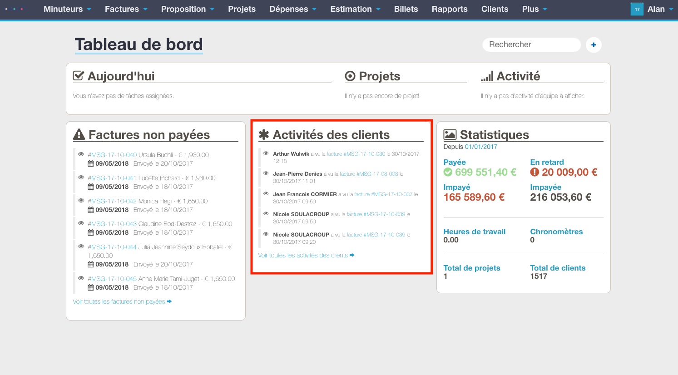Click the asterisk icon beside Activités des clients
Screen dimensions: 678x375
[264, 134]
